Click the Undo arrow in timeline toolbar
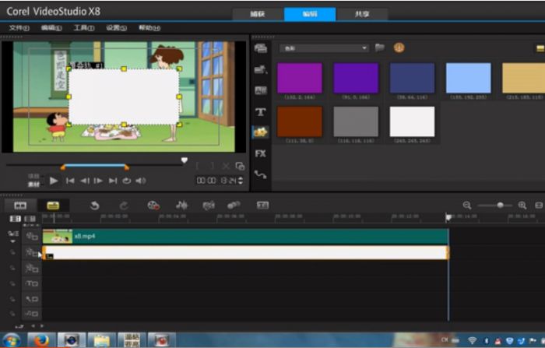 (x=95, y=206)
